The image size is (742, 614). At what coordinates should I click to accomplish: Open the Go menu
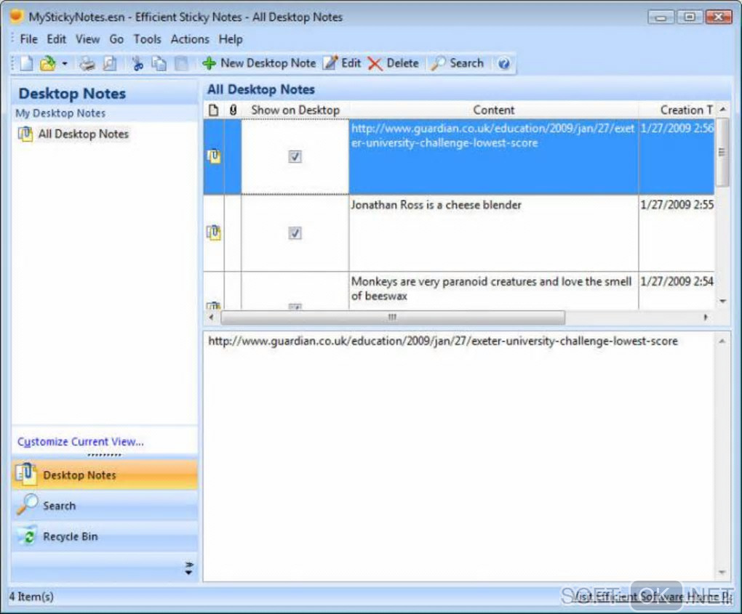(116, 39)
